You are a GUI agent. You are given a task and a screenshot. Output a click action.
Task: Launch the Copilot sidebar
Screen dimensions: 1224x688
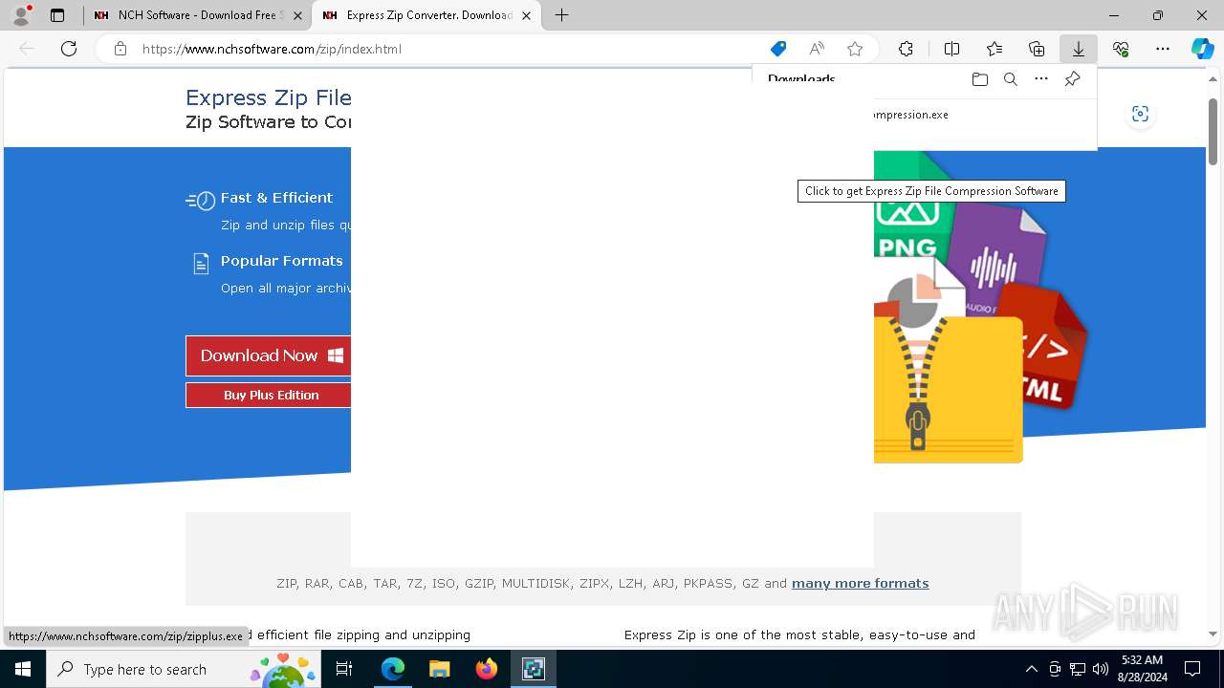tap(1202, 49)
